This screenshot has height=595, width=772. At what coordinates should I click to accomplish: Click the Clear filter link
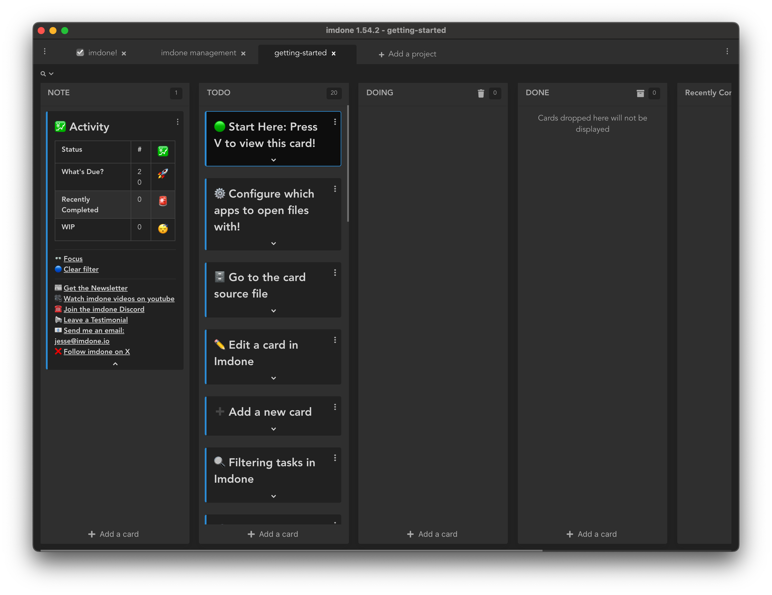[x=81, y=269]
